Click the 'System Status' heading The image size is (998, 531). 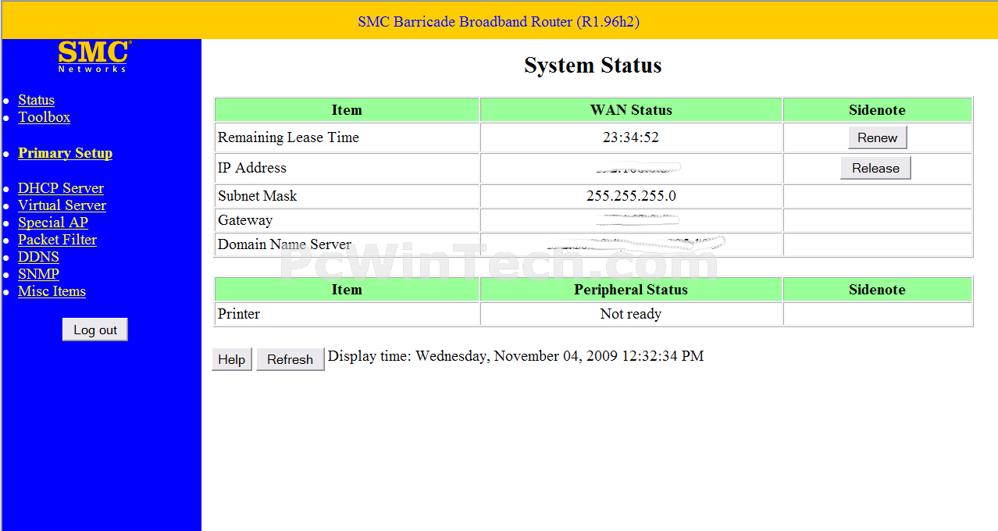coord(593,66)
